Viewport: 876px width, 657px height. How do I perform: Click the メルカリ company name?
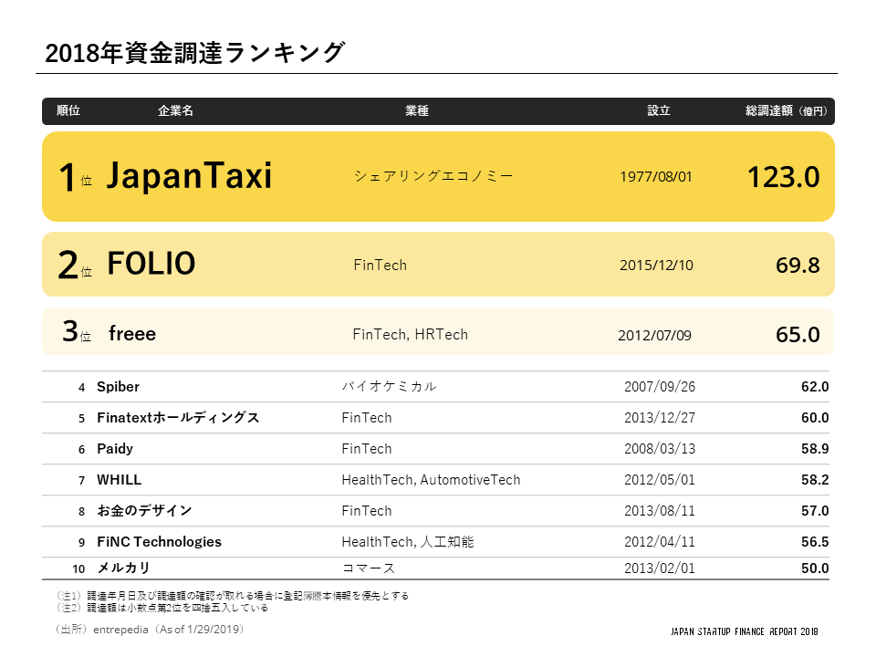(123, 568)
